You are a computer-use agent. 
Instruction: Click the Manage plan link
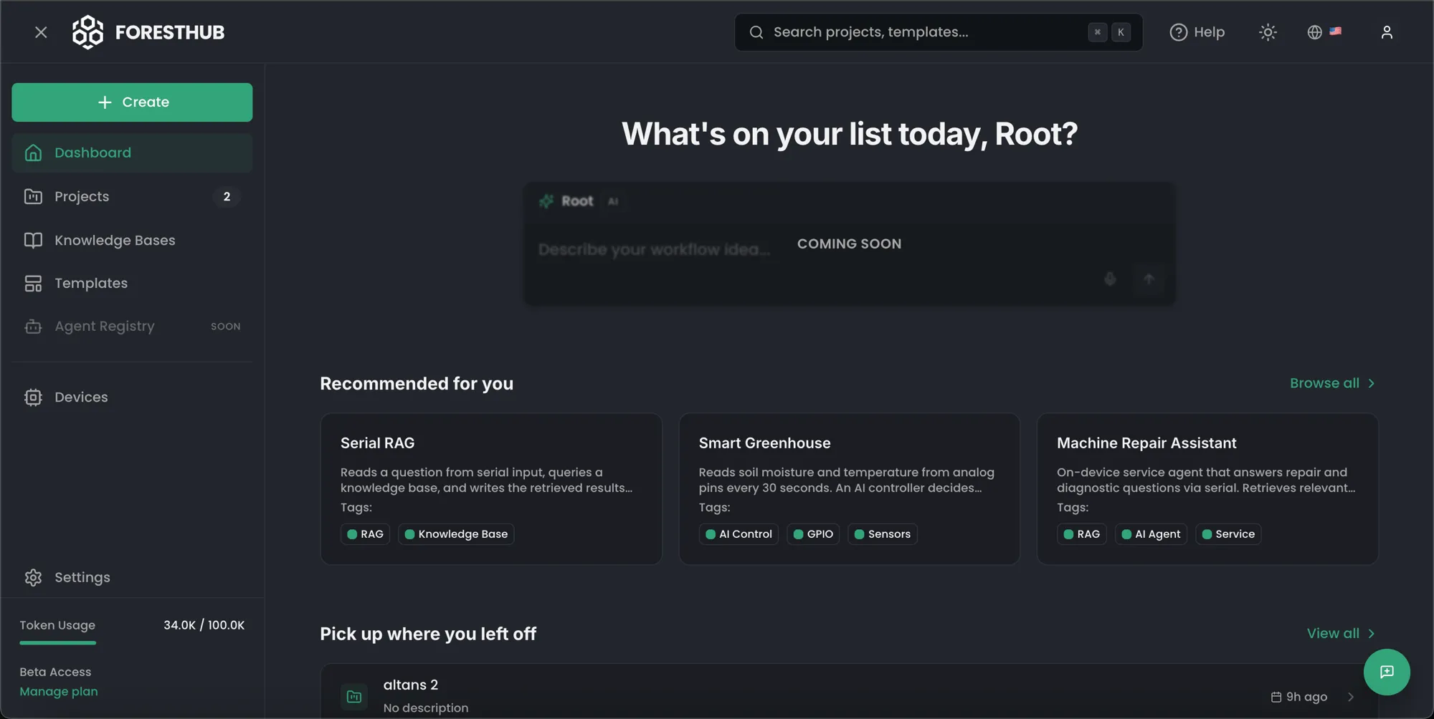[x=59, y=692]
